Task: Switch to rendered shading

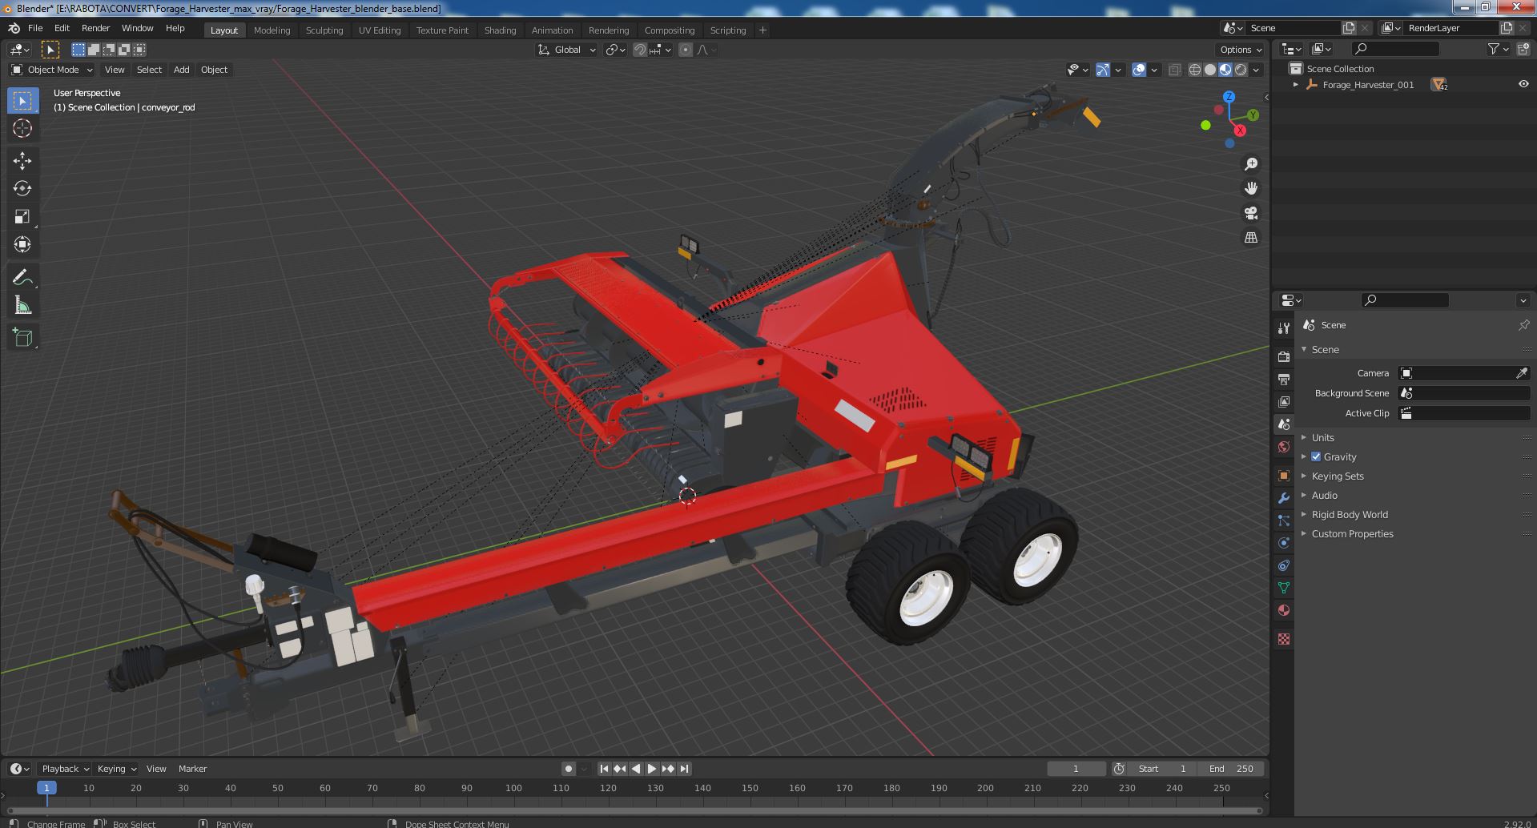Action: [1241, 70]
